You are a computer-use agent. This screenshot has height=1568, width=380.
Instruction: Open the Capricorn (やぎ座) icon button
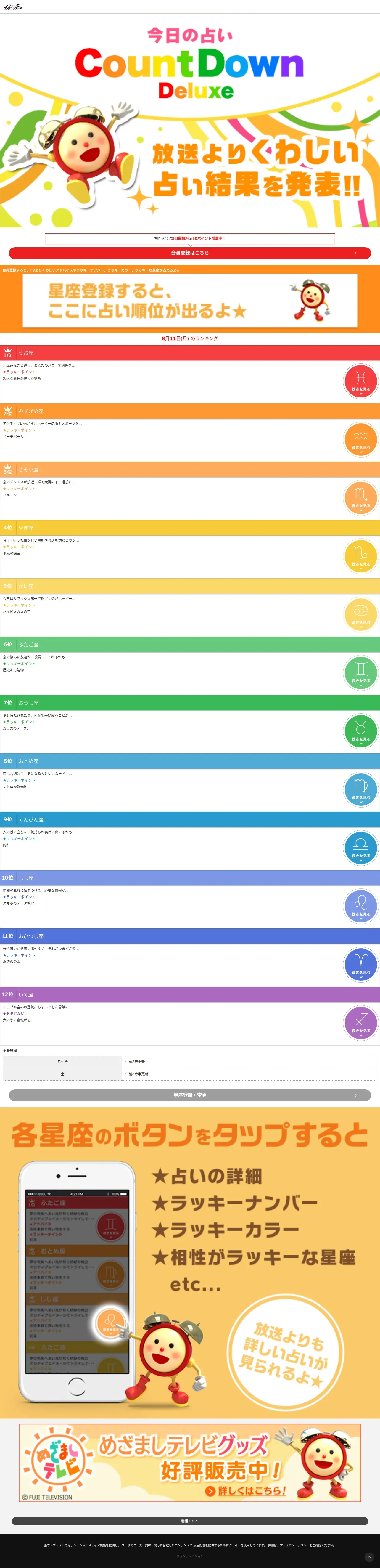tap(360, 556)
